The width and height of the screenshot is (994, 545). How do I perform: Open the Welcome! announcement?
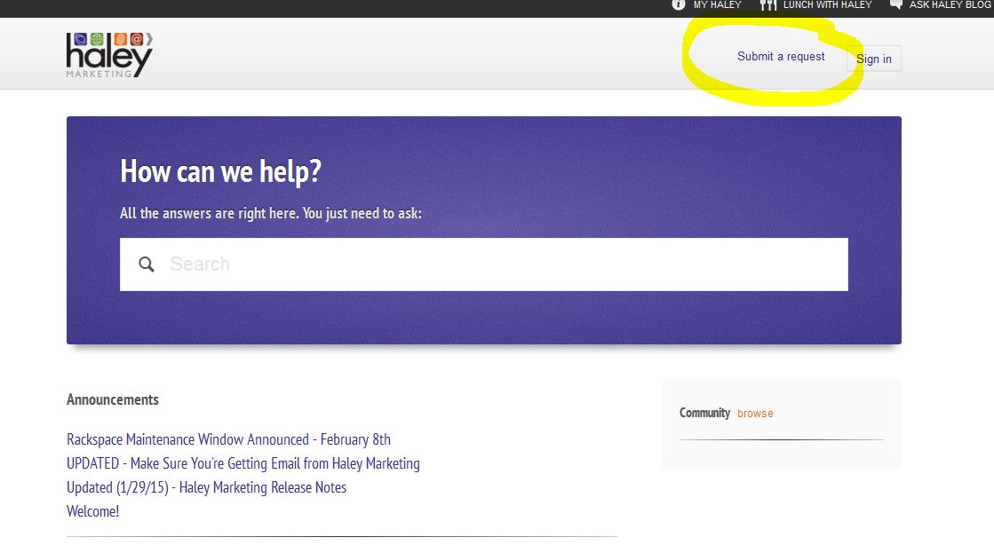pos(92,511)
